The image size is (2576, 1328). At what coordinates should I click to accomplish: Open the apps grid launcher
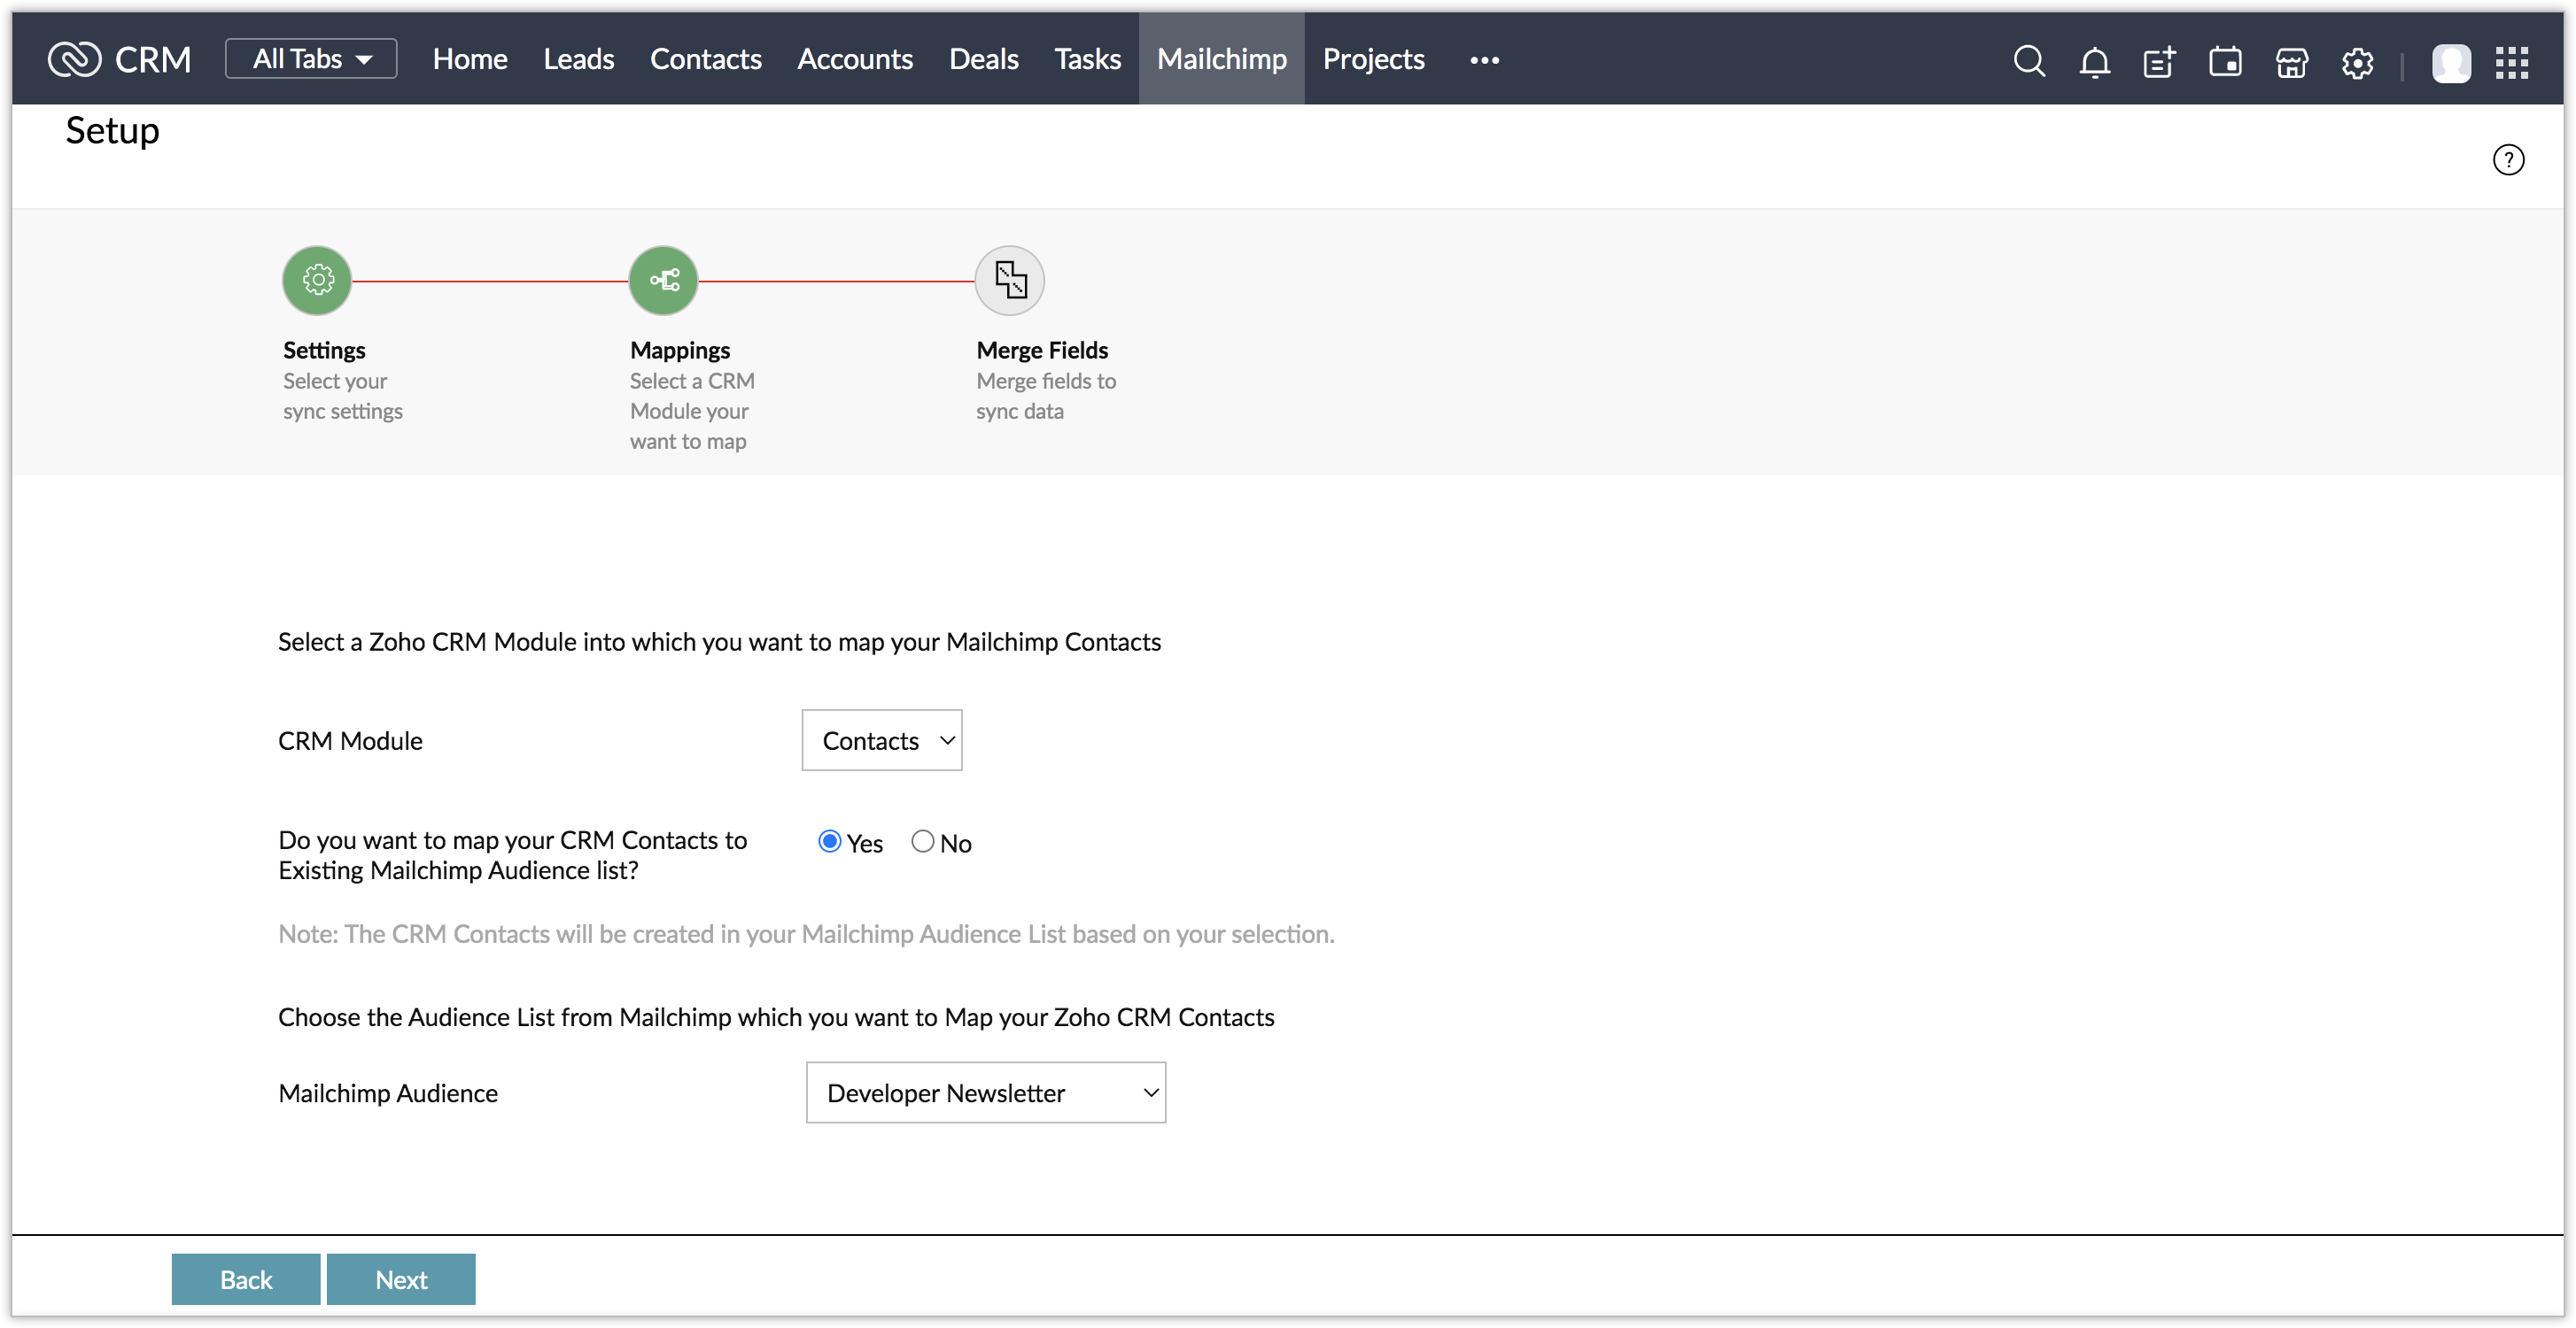coord(2511,62)
